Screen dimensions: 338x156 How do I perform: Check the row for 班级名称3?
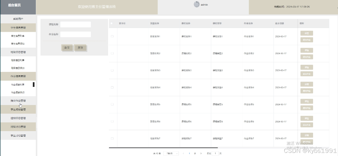pos(112,70)
